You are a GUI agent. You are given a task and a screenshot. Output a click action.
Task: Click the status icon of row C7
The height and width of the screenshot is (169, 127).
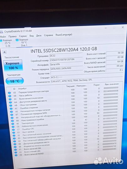click(13, 130)
